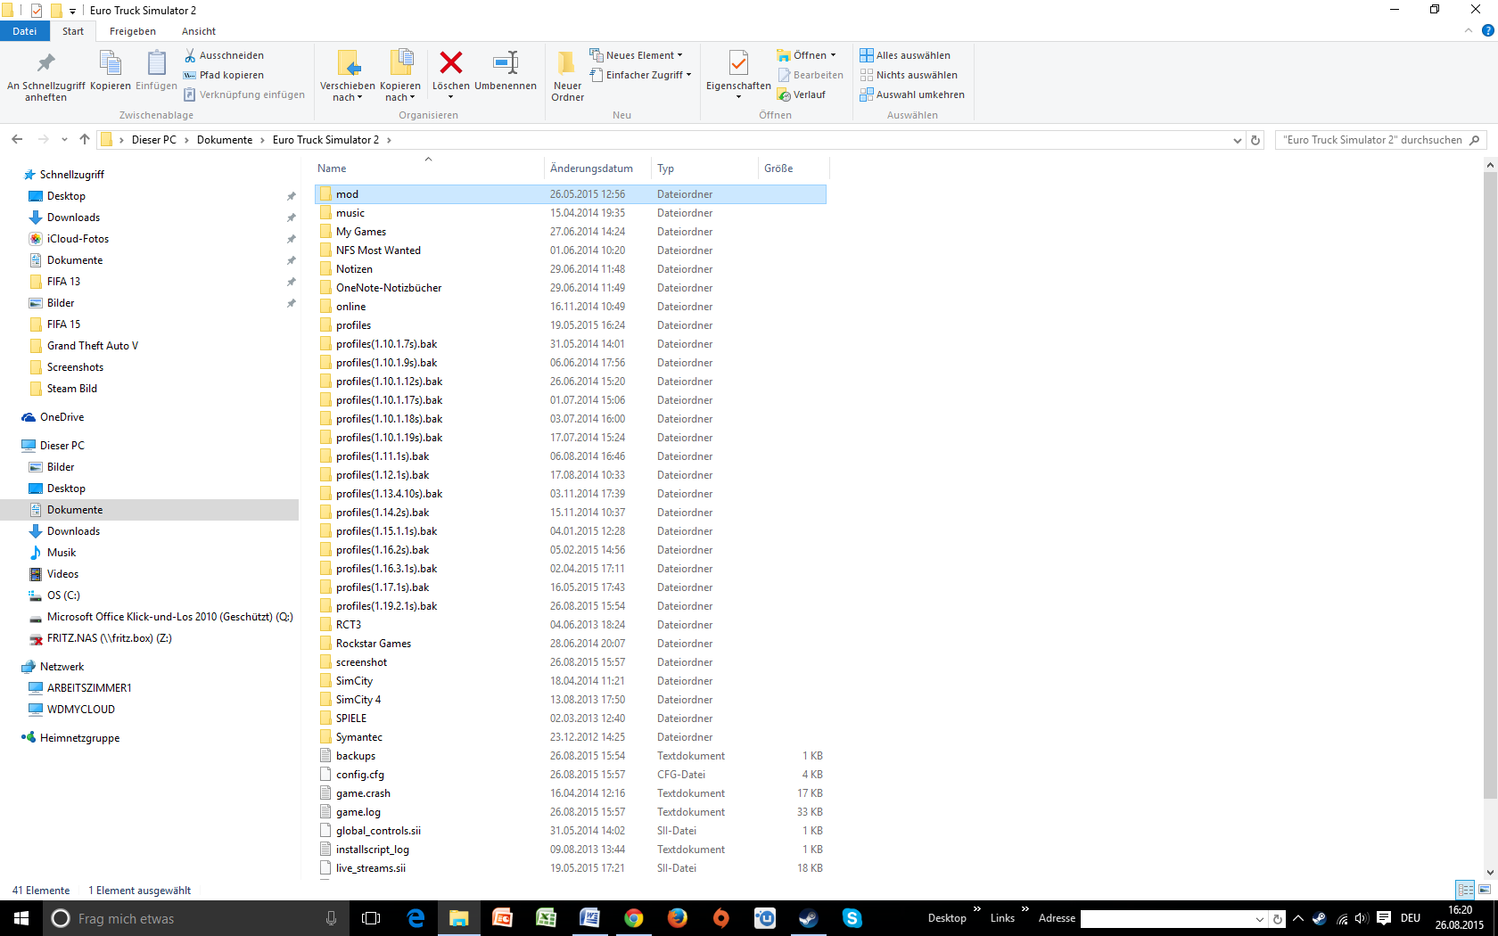
Task: Navigate to Dieser PC breadcrumb
Action: (154, 140)
